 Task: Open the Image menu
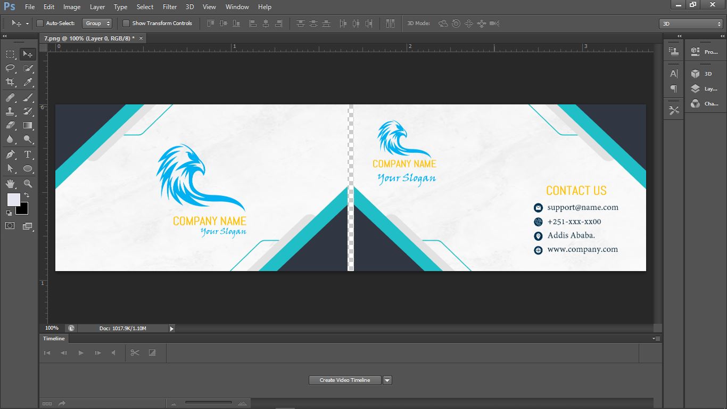(72, 7)
